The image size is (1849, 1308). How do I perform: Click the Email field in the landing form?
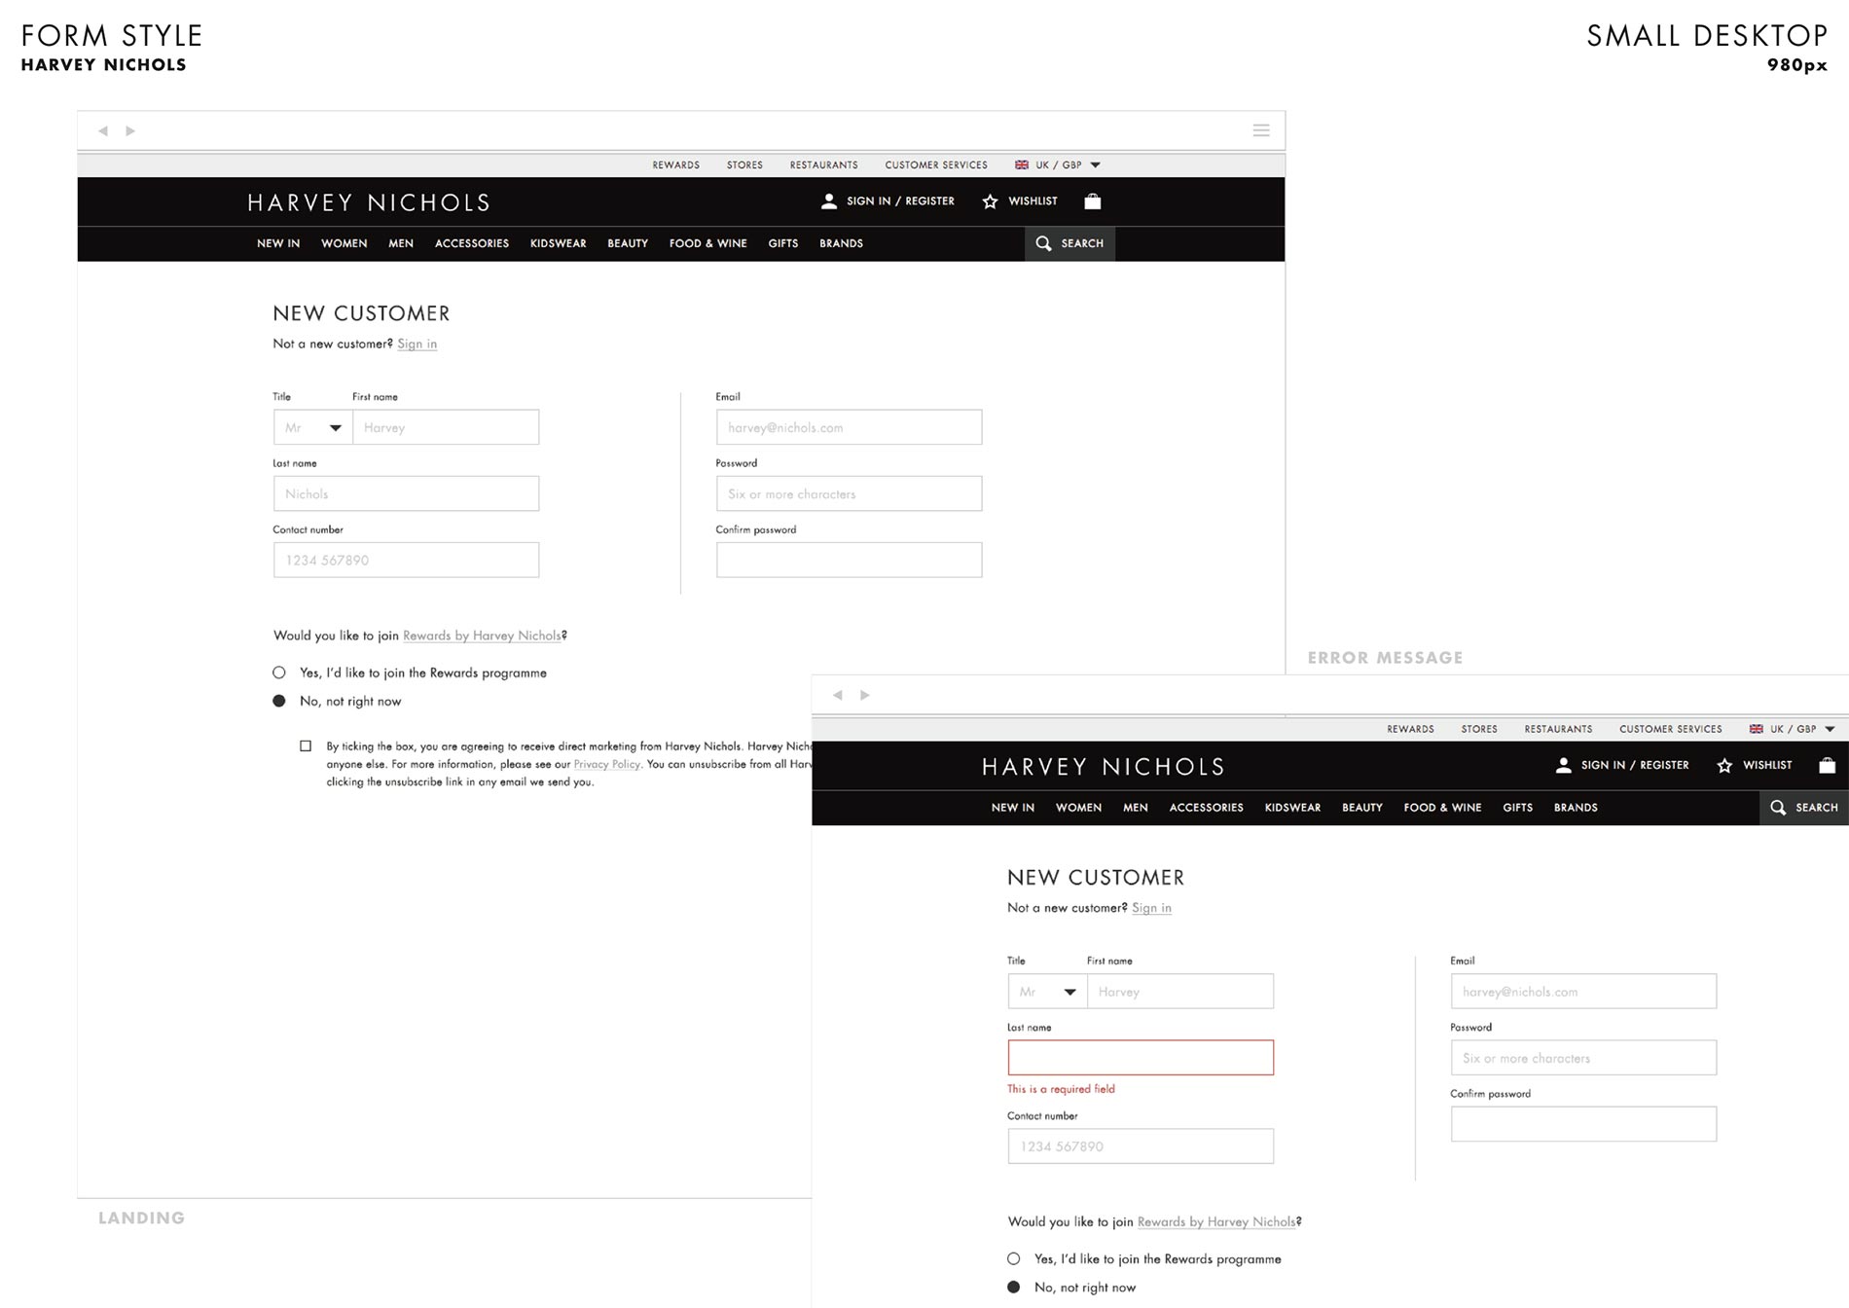click(850, 427)
